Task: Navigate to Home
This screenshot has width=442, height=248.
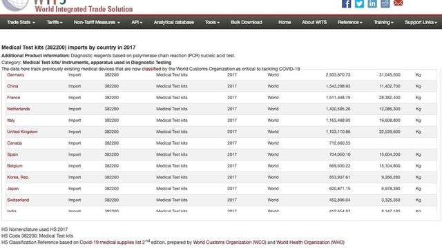Action: pos(285,22)
